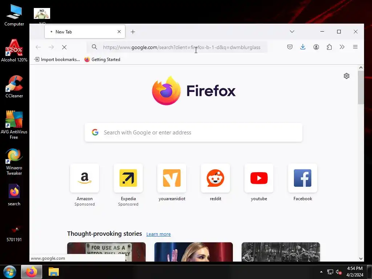Click the Alcohol 120% desktop icon
The image size is (372, 279).
pos(14,51)
